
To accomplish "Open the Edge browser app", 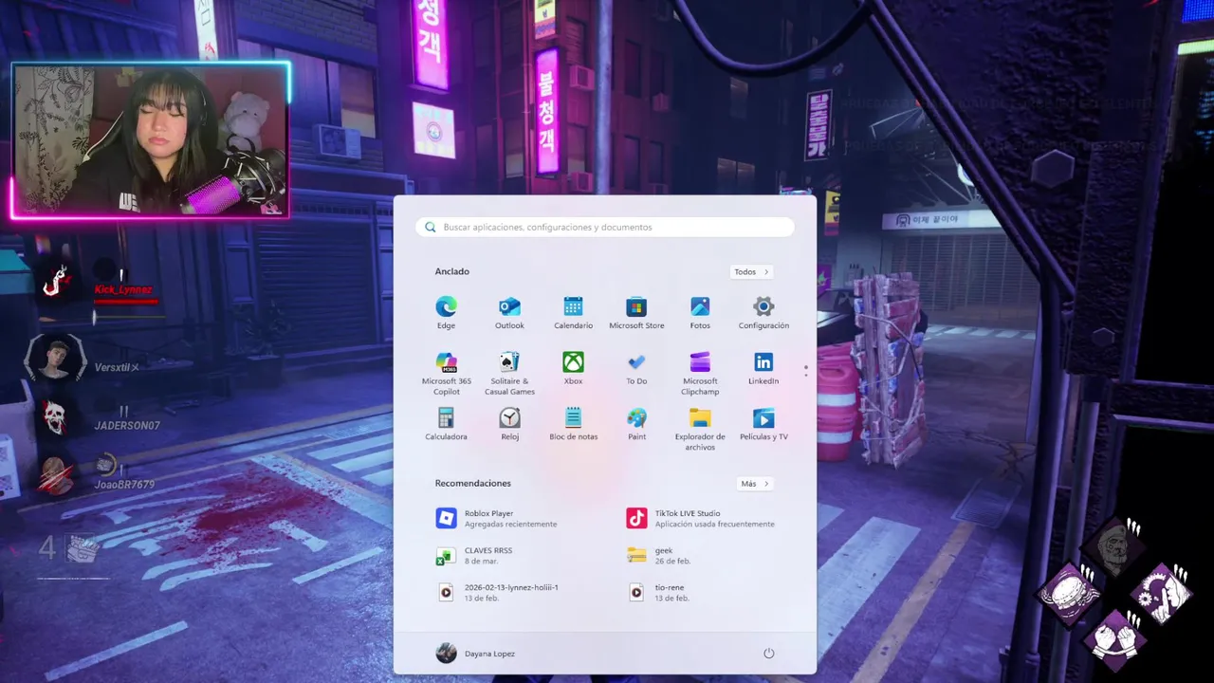I will coord(446,313).
